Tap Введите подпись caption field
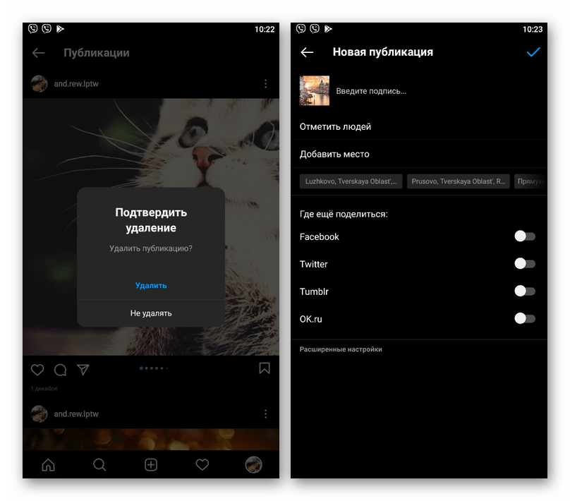Screen dimensions: 570x501 click(371, 91)
